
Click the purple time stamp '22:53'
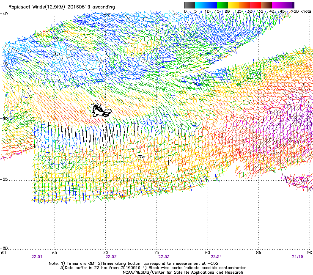[164, 257]
